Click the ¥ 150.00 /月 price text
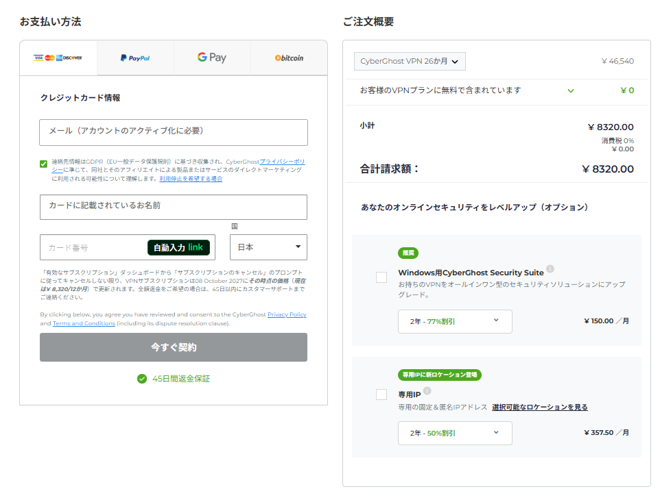The width and height of the screenshot is (671, 500). [x=607, y=321]
